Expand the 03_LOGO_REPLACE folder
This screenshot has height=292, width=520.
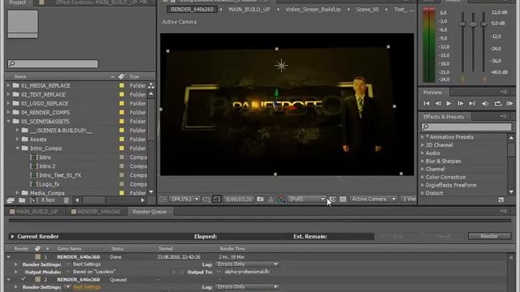point(9,103)
